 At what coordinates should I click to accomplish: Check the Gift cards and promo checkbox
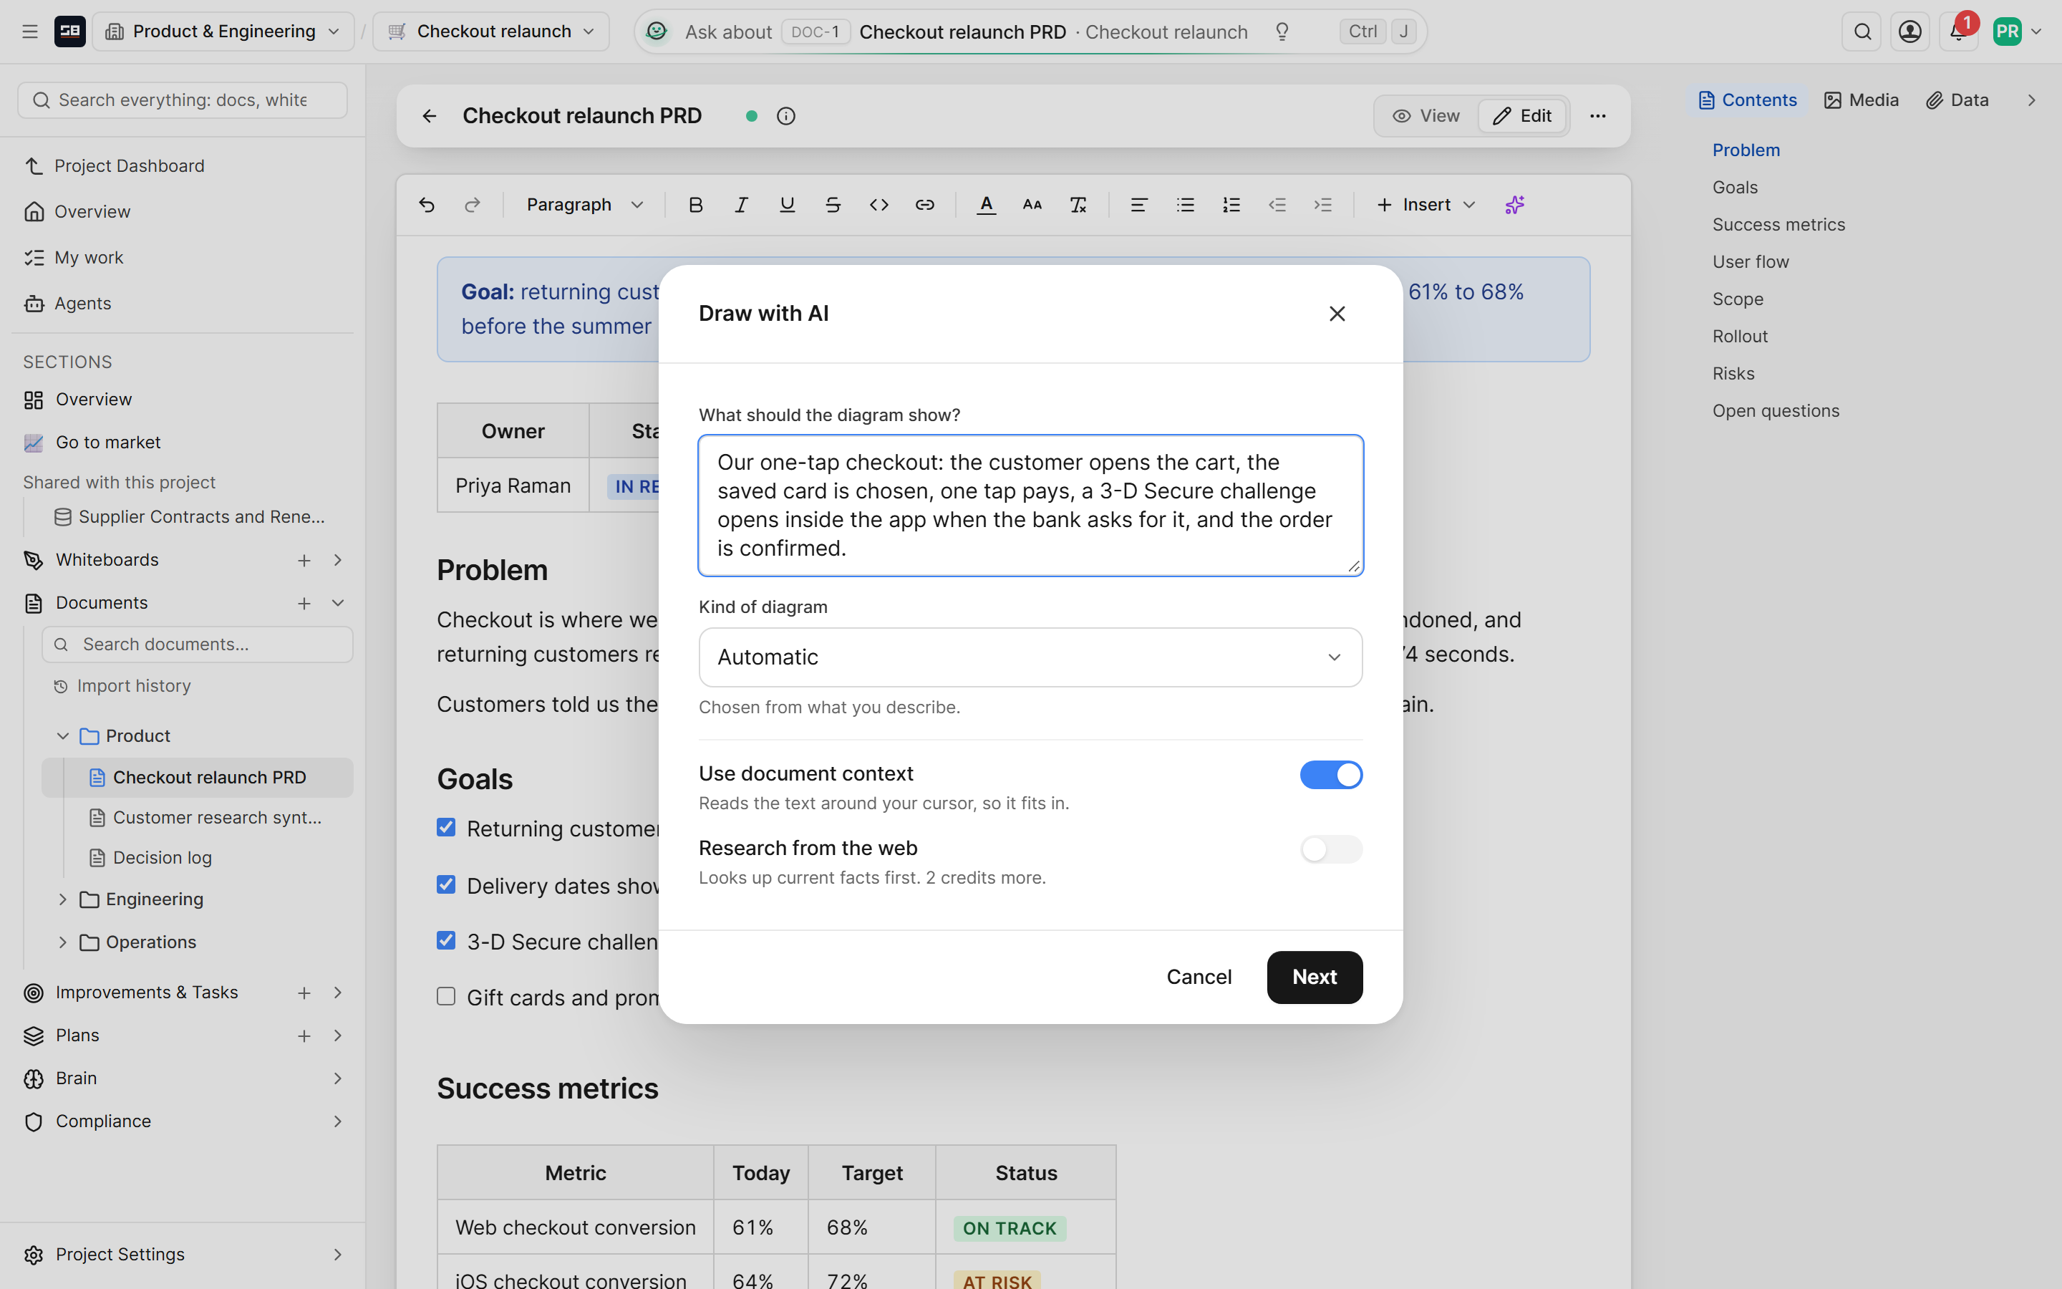click(x=445, y=997)
